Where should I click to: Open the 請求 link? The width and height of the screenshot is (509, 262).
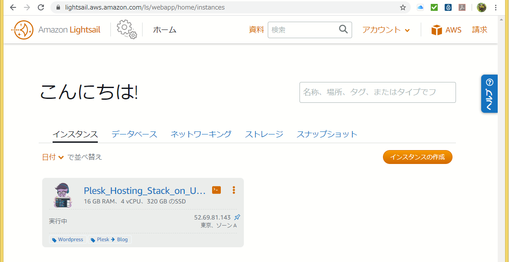pos(479,30)
